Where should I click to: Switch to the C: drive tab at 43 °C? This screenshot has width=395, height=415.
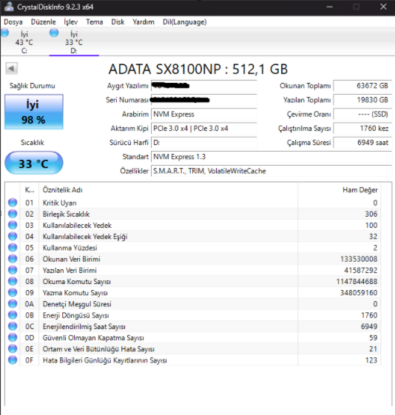[24, 42]
